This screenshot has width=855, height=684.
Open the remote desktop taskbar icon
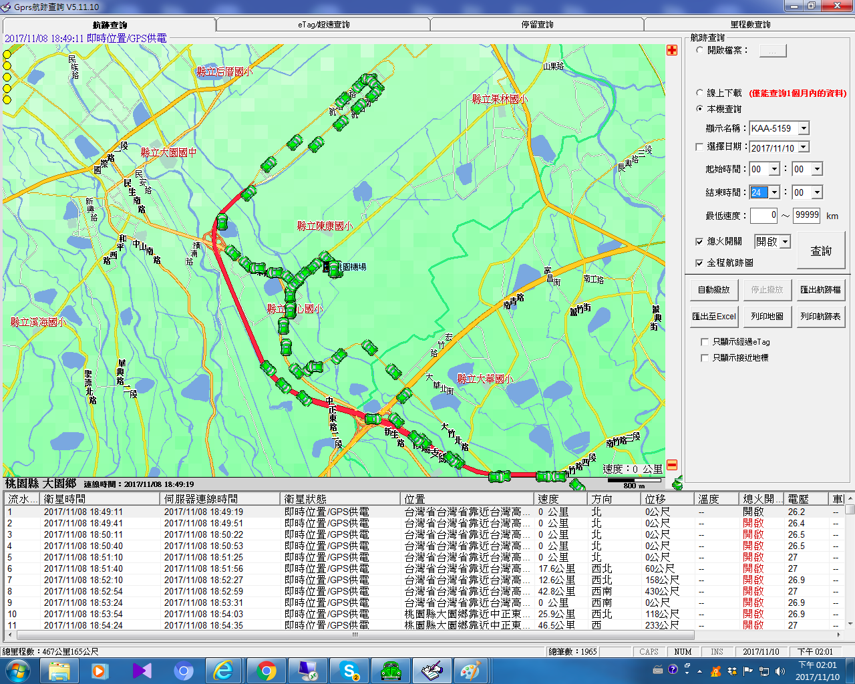click(x=308, y=671)
